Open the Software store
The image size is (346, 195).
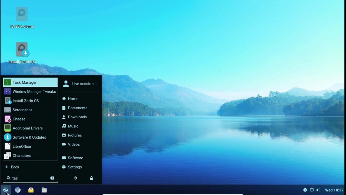pyautogui.click(x=80, y=158)
